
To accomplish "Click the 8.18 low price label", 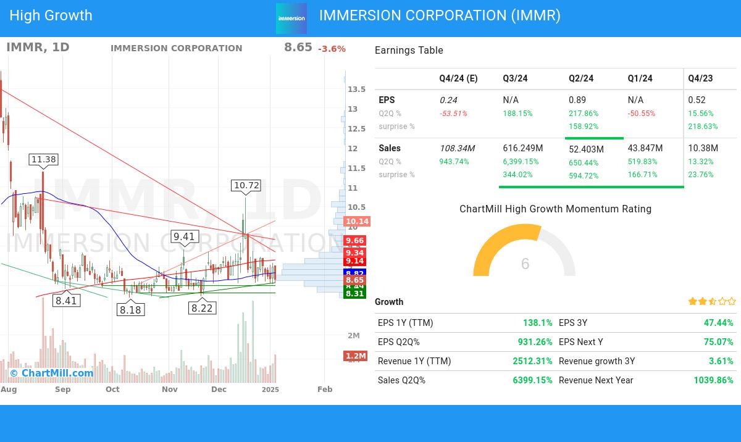I will [130, 310].
